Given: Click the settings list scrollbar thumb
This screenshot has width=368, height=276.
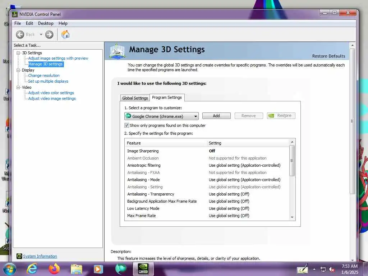Looking at the screenshot, I should tap(292, 161).
